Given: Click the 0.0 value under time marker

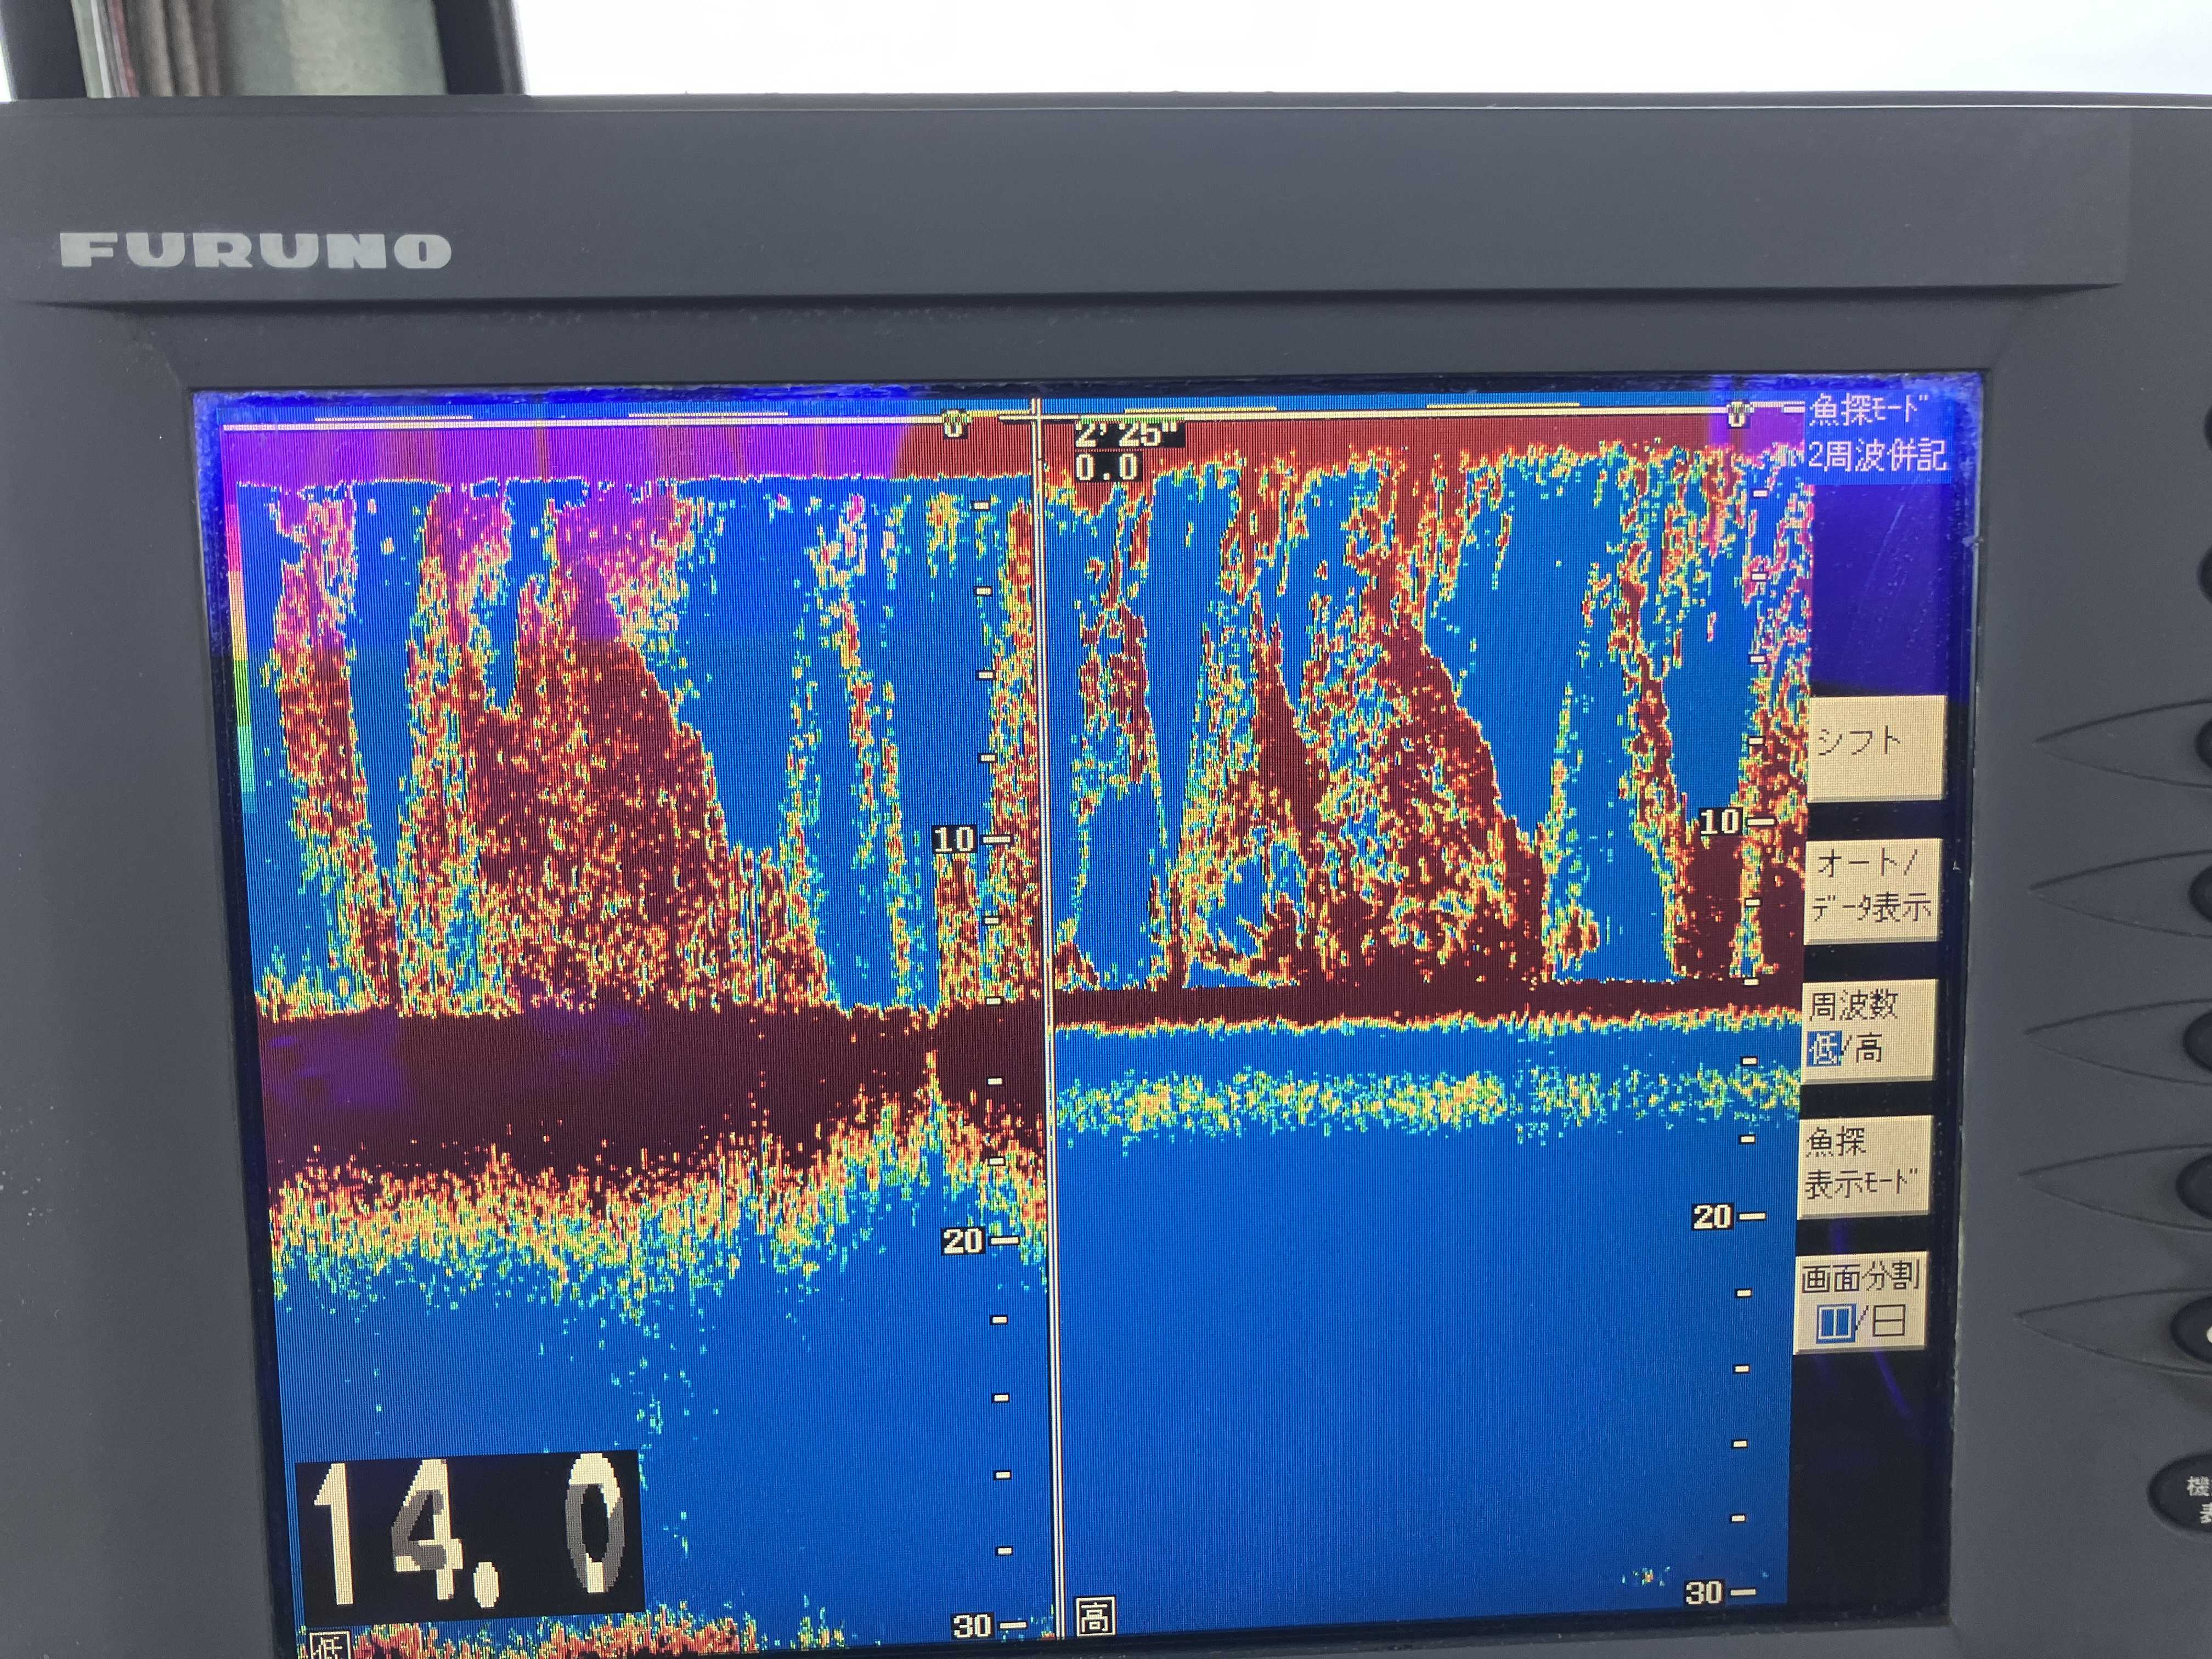Looking at the screenshot, I should pyautogui.click(x=1107, y=468).
